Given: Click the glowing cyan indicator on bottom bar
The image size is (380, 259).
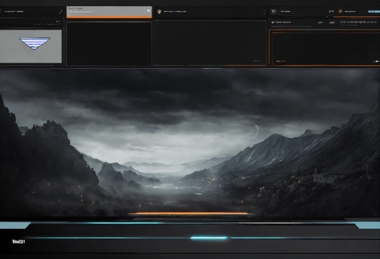Looking at the screenshot, I should [x=209, y=238].
